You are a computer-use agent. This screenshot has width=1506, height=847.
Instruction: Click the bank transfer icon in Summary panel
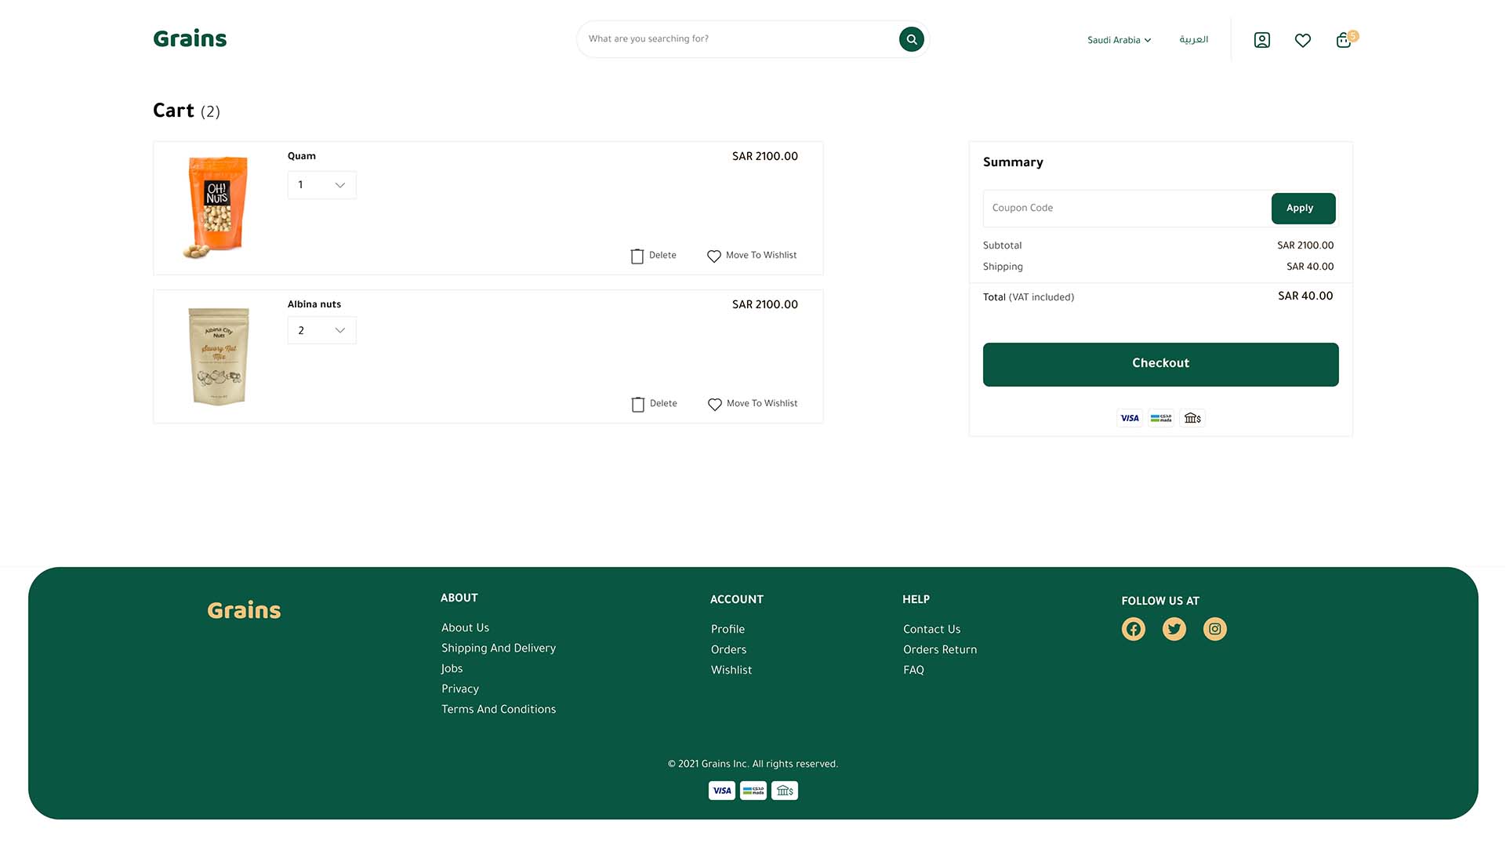[x=1192, y=418]
